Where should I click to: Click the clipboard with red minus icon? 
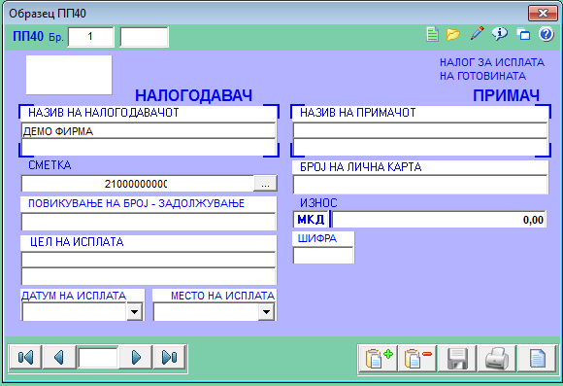pos(418,359)
